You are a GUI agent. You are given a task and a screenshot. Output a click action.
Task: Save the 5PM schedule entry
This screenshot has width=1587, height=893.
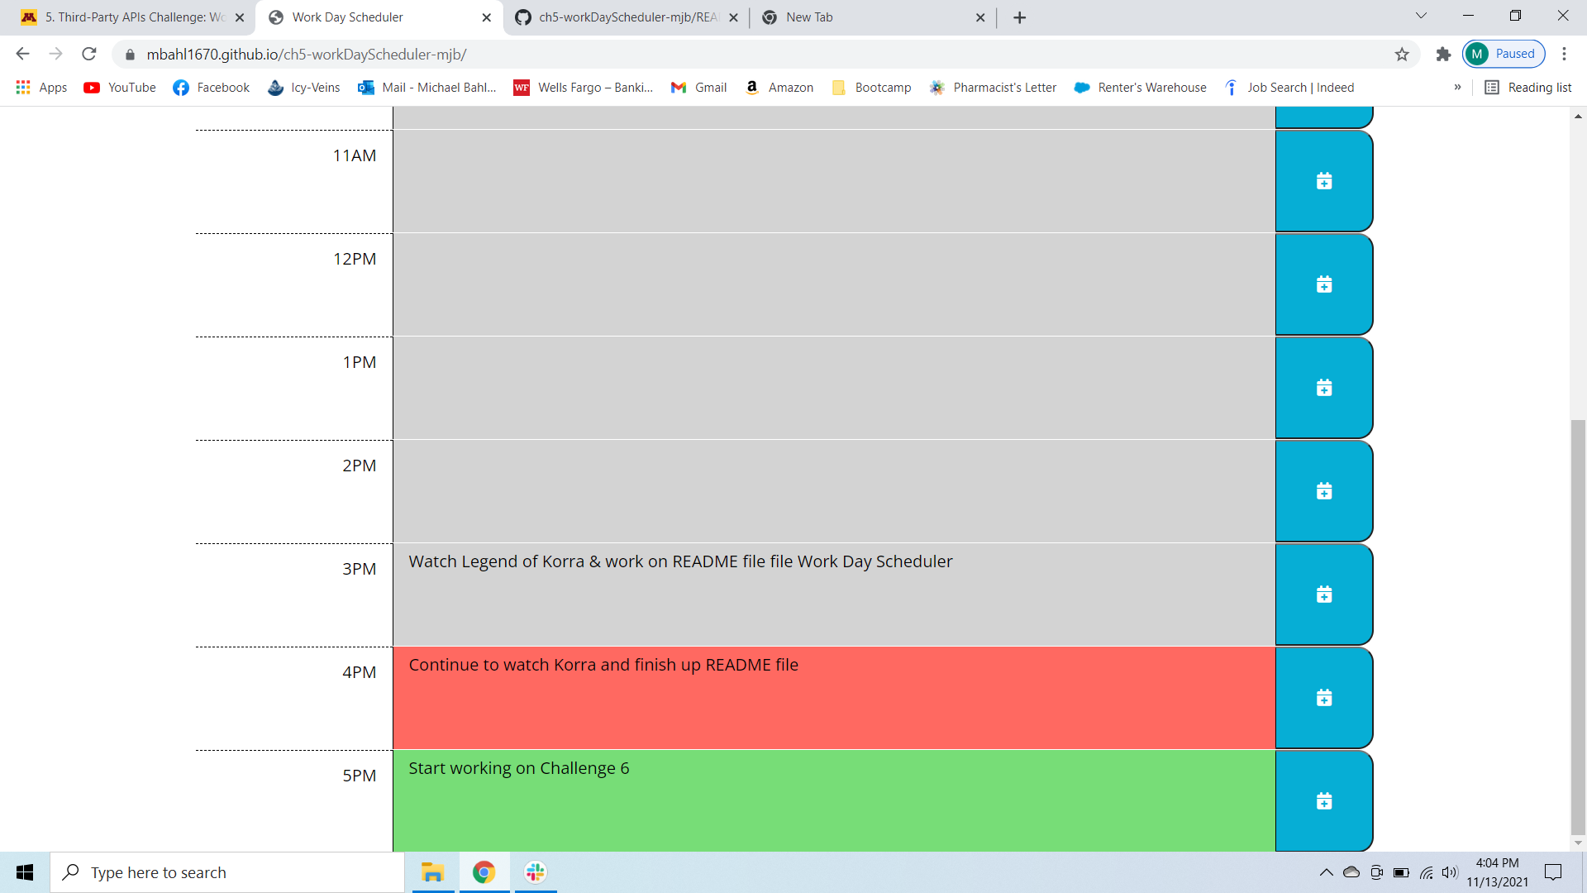pyautogui.click(x=1323, y=801)
